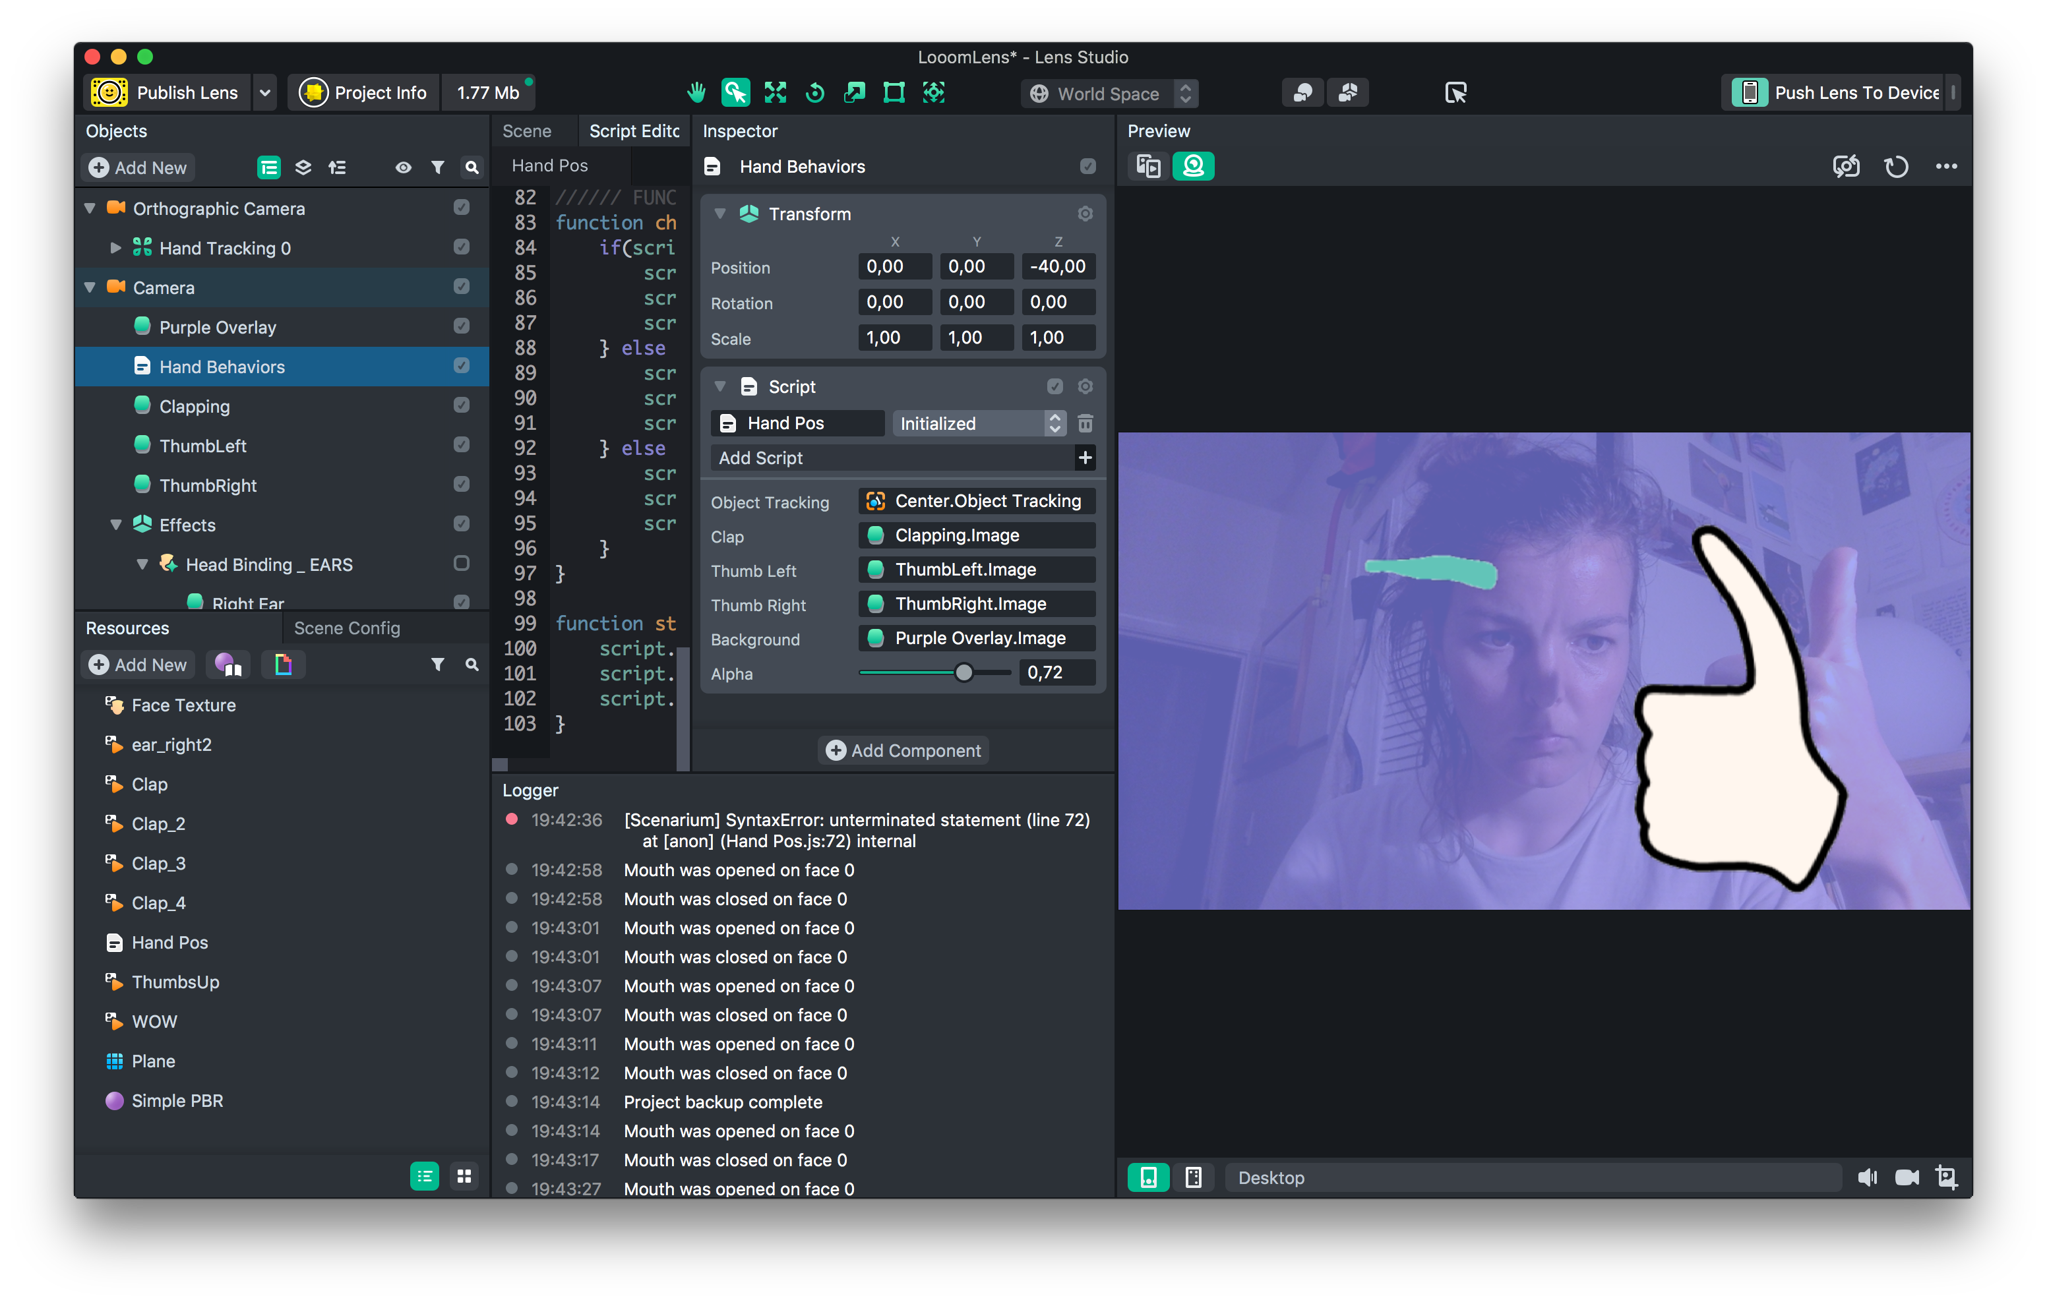Expand the Hand Tracking 0 tree item
Image resolution: width=2047 pixels, height=1304 pixels.
coord(117,247)
